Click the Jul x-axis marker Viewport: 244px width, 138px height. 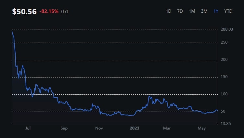(28, 128)
